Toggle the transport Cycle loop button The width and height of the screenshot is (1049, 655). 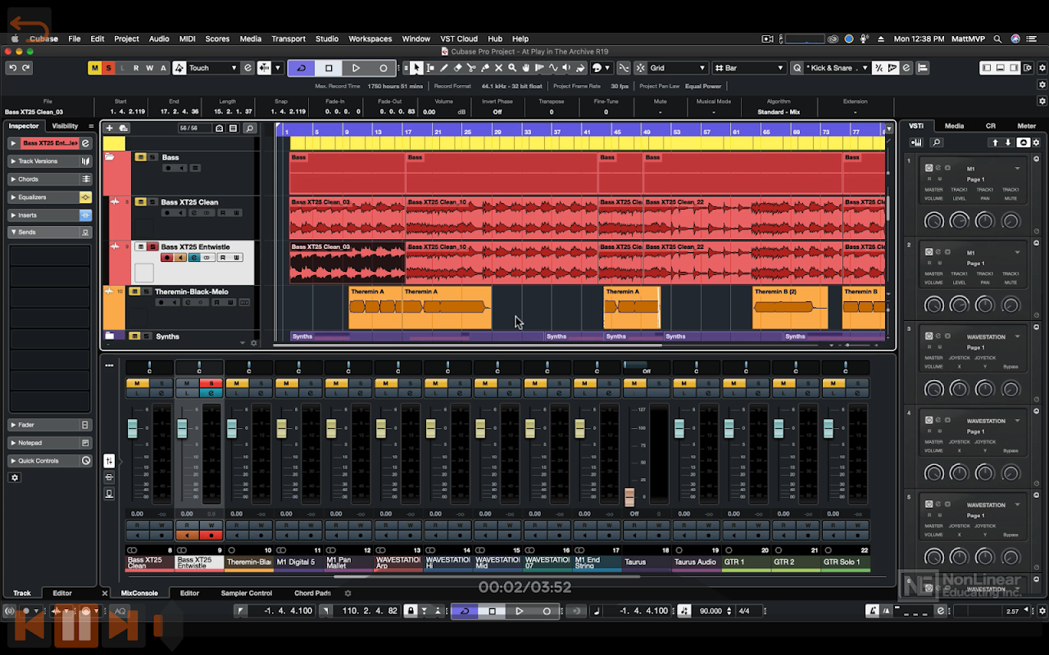coord(301,68)
